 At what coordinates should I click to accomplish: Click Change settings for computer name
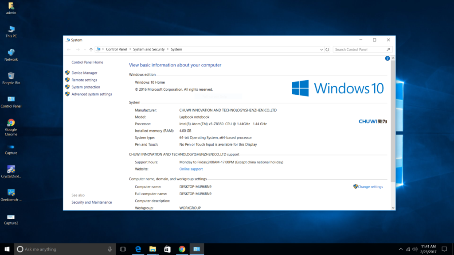click(x=370, y=187)
